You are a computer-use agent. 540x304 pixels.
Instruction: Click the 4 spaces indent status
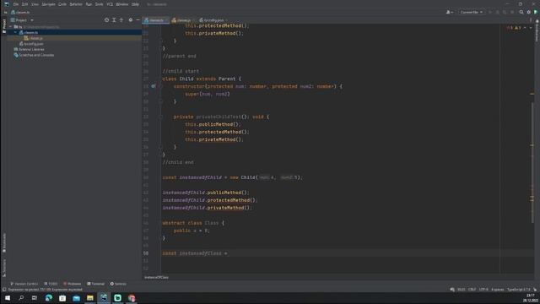pyautogui.click(x=497, y=290)
